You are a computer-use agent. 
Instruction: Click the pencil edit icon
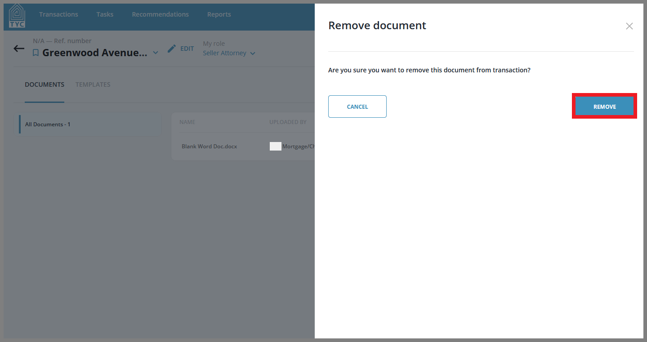click(172, 49)
